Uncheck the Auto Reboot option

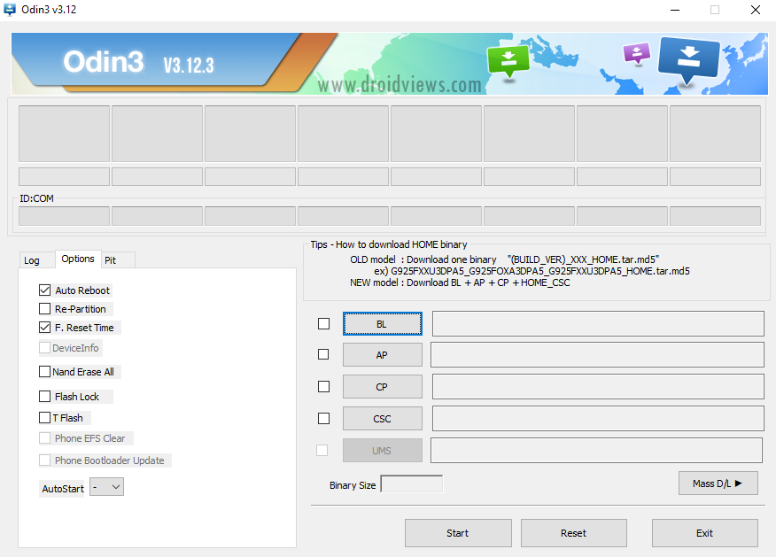coord(44,290)
